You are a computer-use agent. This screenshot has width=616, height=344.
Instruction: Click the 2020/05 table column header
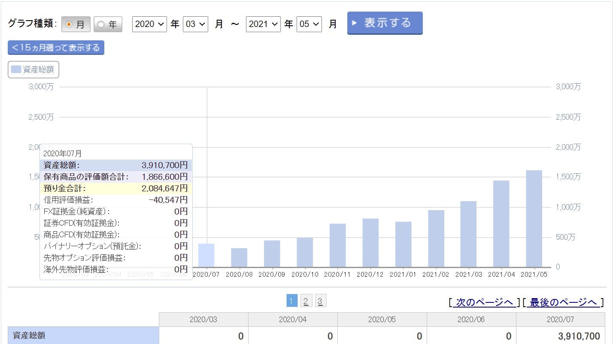point(382,320)
